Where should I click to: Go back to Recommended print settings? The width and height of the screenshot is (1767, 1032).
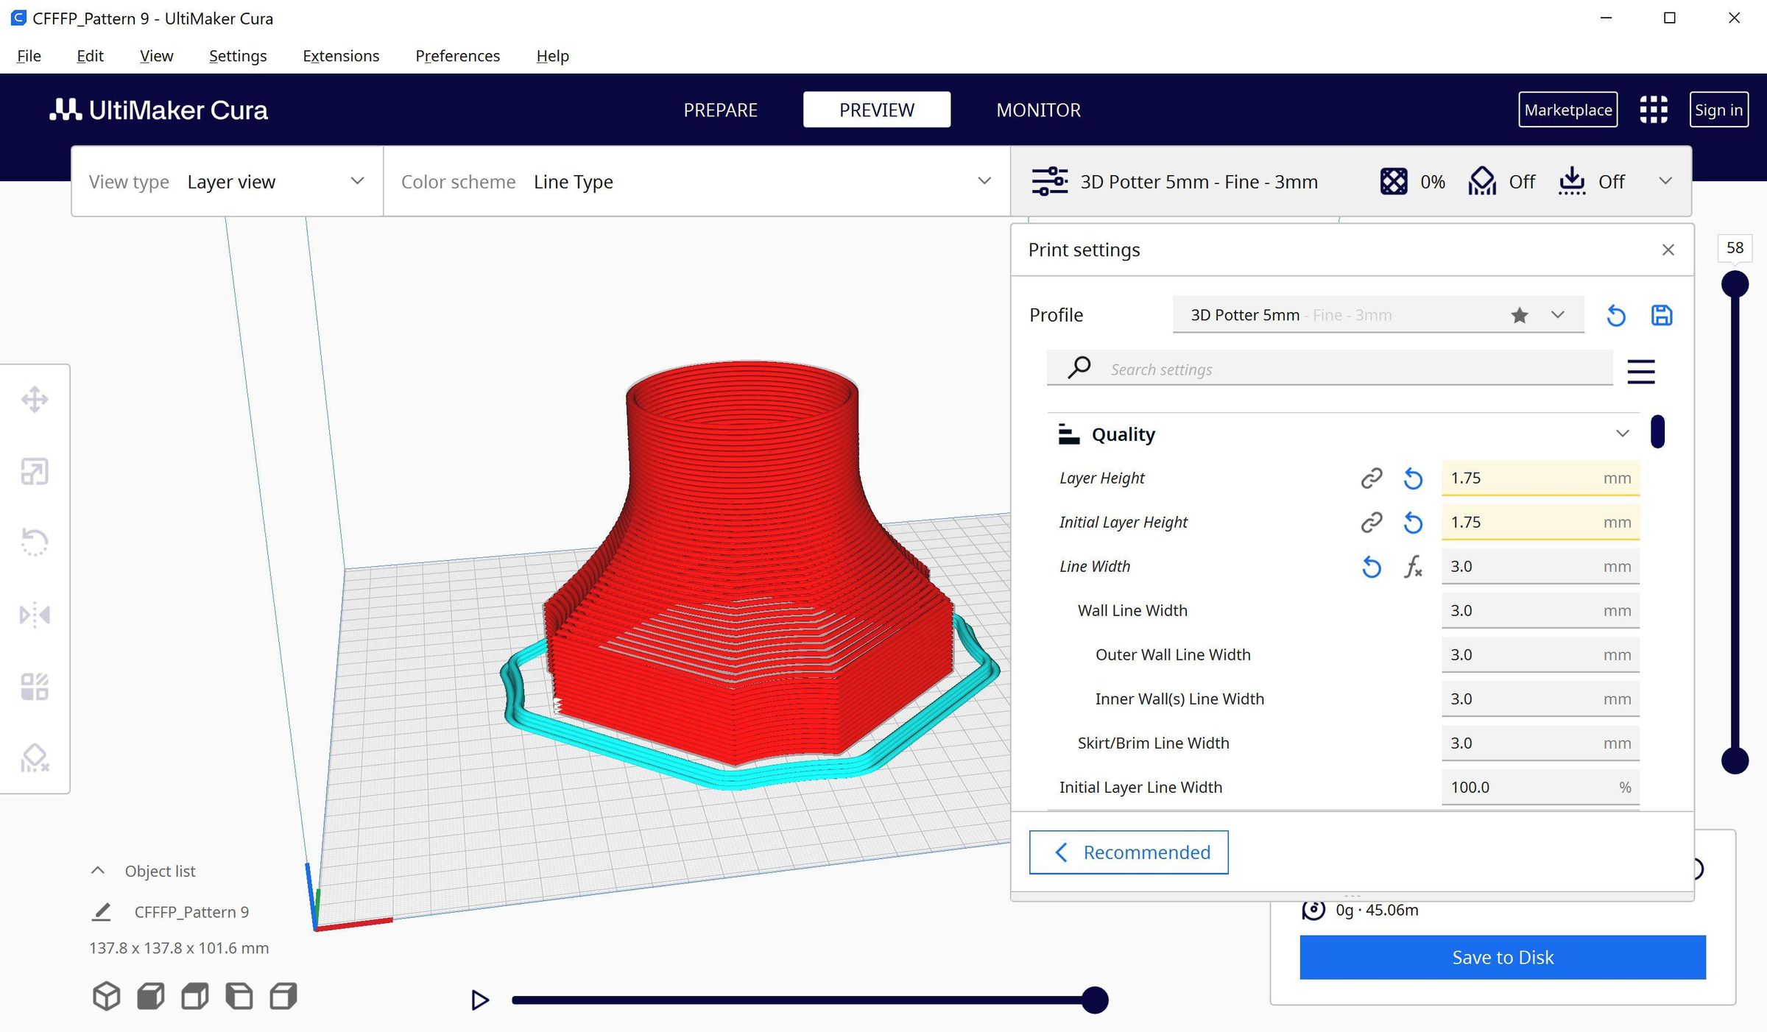click(1128, 852)
